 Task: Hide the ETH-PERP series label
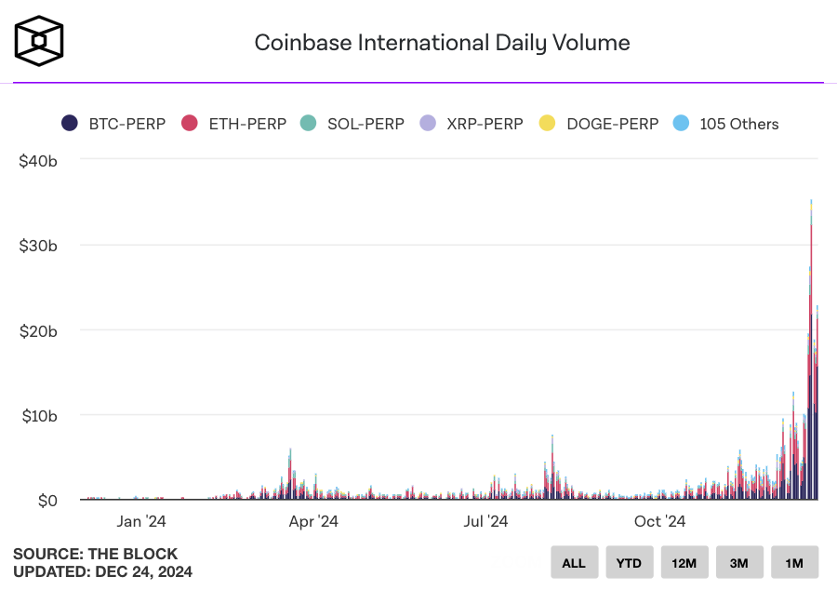pos(246,124)
